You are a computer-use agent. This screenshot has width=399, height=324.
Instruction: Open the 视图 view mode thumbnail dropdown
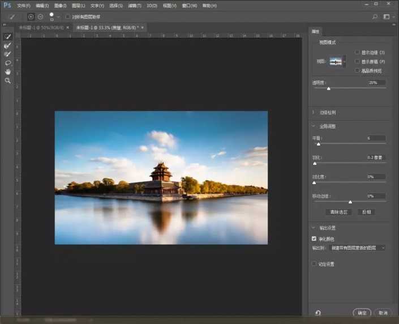tap(338, 61)
